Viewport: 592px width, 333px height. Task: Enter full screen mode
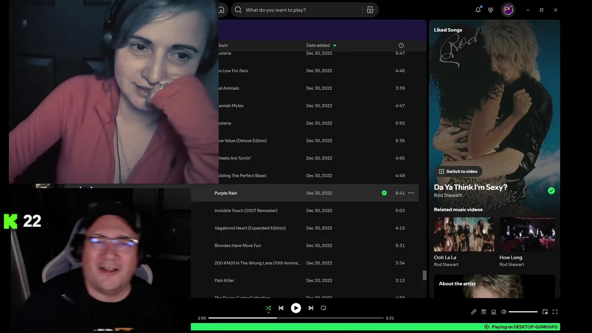[555, 312]
